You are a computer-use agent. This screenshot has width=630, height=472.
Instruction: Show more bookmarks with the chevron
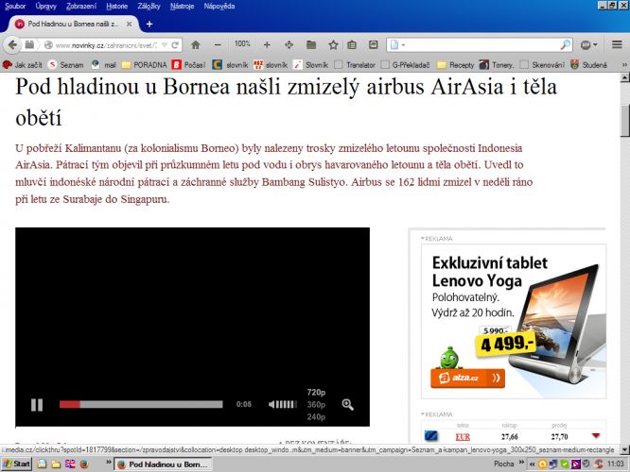click(x=624, y=64)
